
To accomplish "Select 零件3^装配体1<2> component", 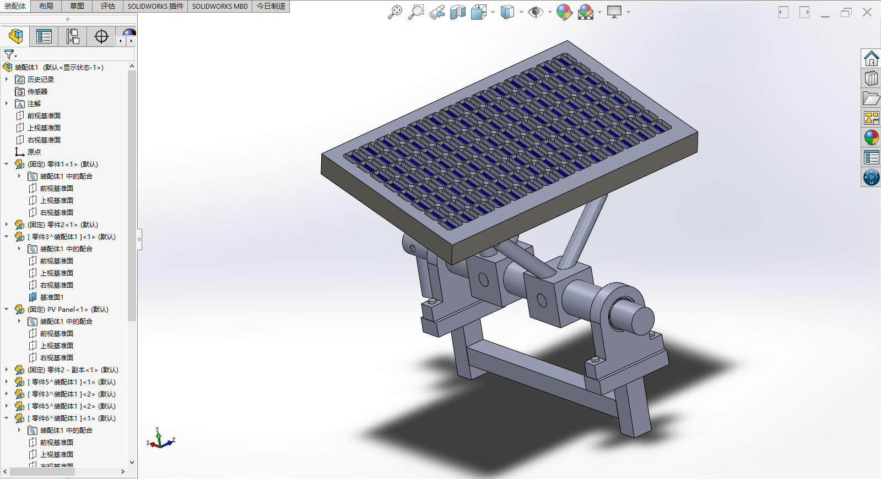I will pos(66,394).
